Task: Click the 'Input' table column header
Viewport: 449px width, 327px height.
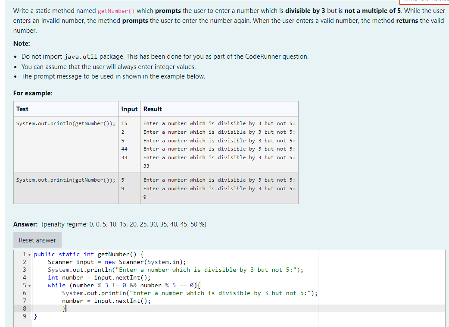Action: tap(129, 109)
